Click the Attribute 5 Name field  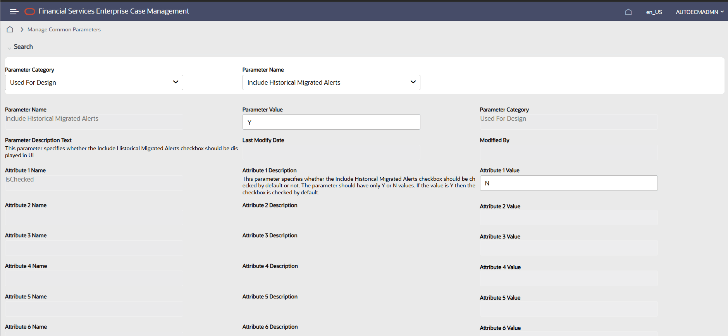point(94,309)
